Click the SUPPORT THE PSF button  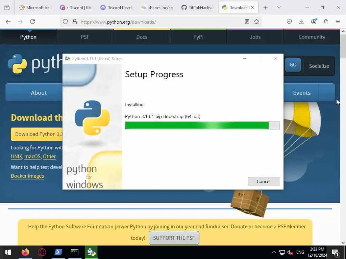174,238
